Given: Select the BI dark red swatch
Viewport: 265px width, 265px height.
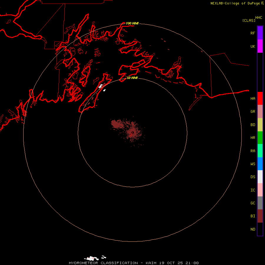Looking at the screenshot, I should pyautogui.click(x=260, y=216).
